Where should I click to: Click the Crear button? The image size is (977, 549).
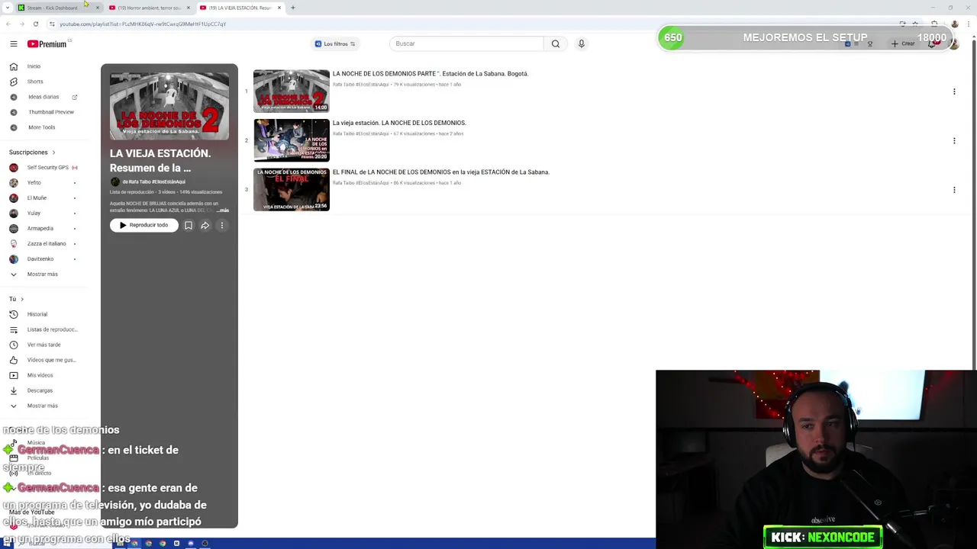pos(902,44)
